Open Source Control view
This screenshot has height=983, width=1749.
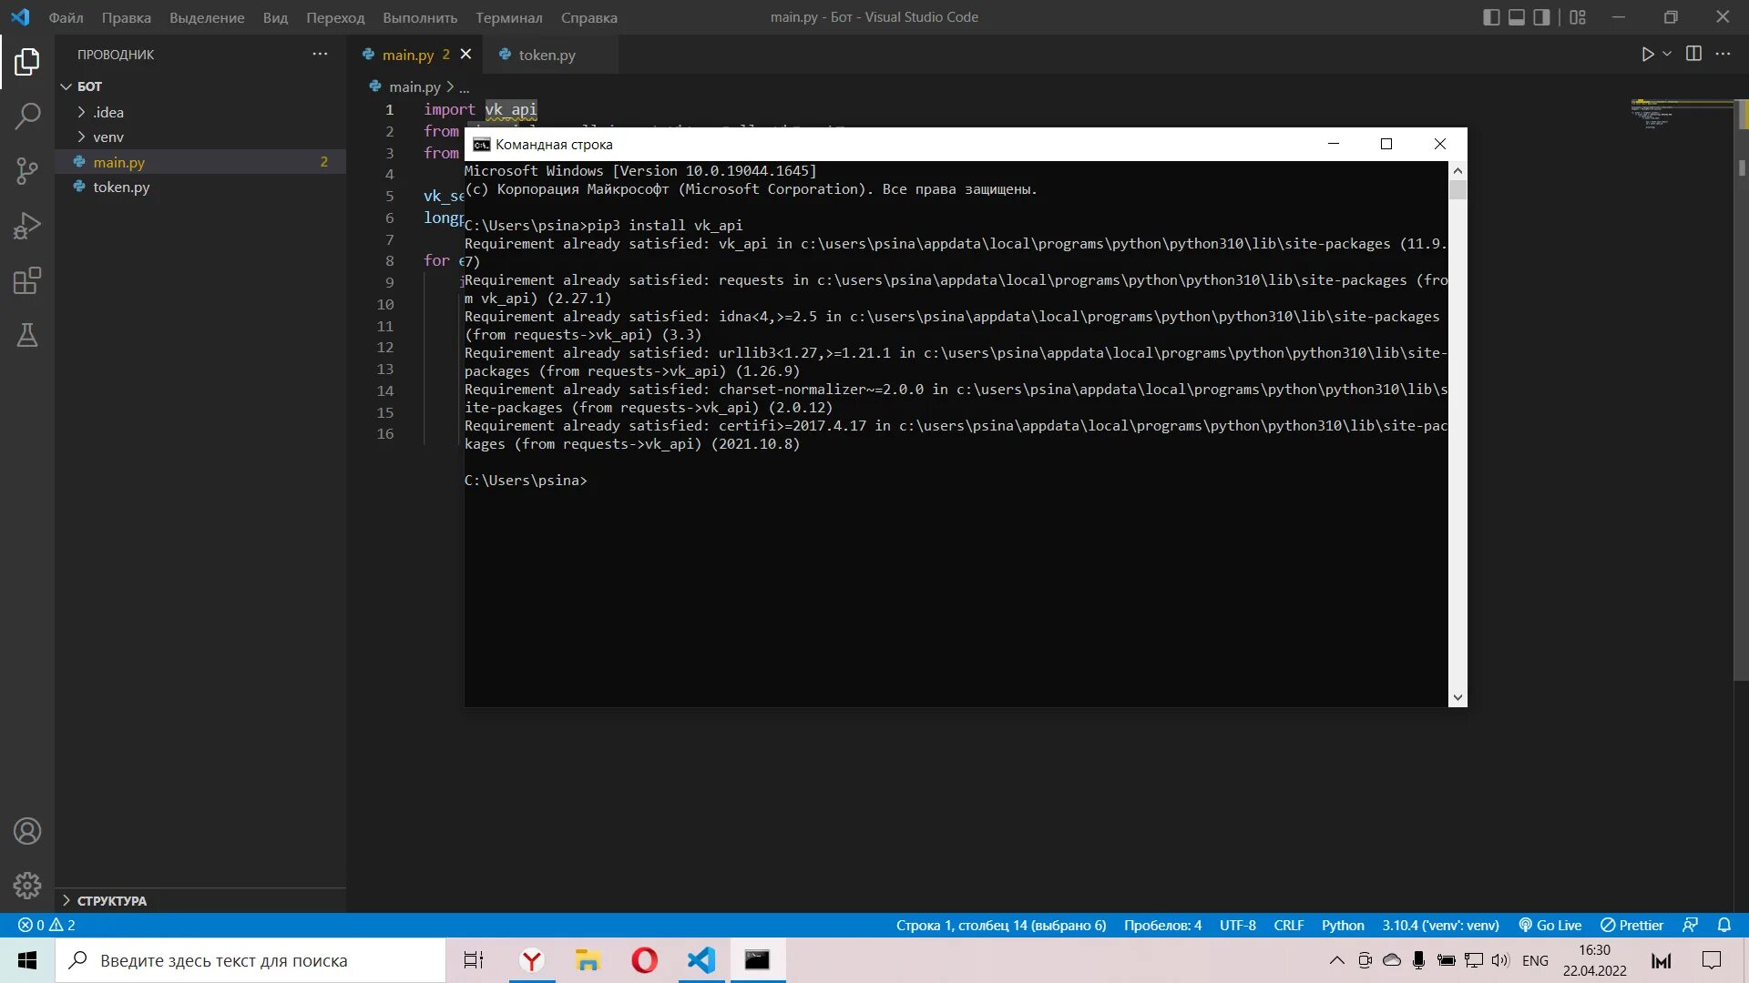pyautogui.click(x=27, y=171)
